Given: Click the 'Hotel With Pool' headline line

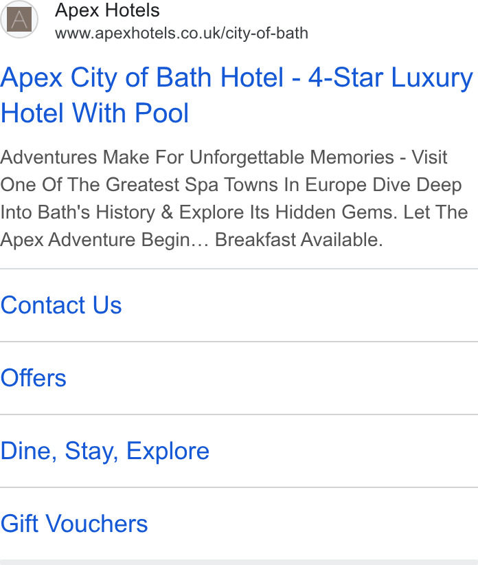Looking at the screenshot, I should coord(95,113).
